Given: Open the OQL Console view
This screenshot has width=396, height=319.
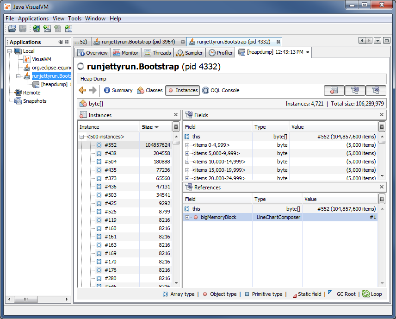Looking at the screenshot, I should tap(221, 90).
